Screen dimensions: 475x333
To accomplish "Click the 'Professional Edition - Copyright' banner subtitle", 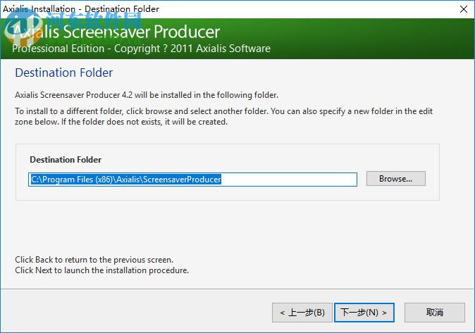I will pos(141,49).
